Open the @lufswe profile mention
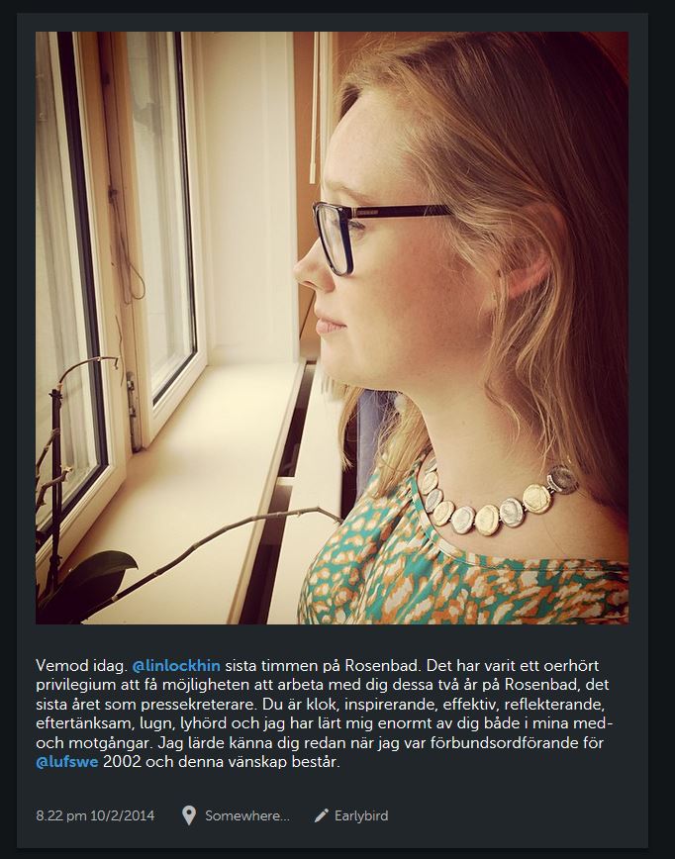The height and width of the screenshot is (859, 675). (x=67, y=761)
